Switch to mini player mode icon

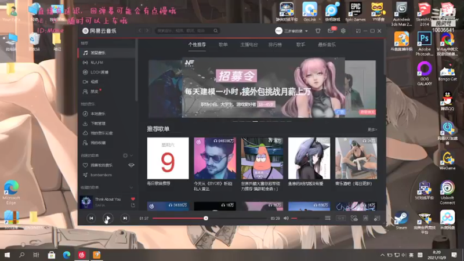click(x=358, y=31)
